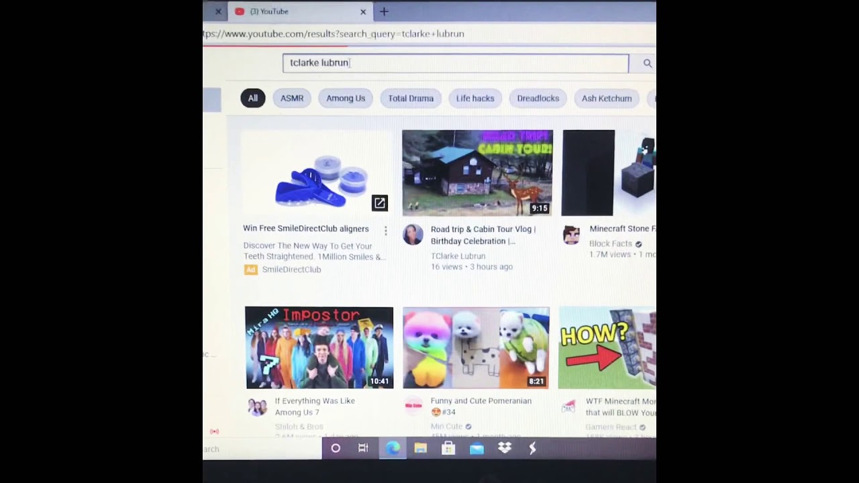Screen dimensions: 859x483
Task: Click the Min Cute channel name
Action: [x=446, y=427]
